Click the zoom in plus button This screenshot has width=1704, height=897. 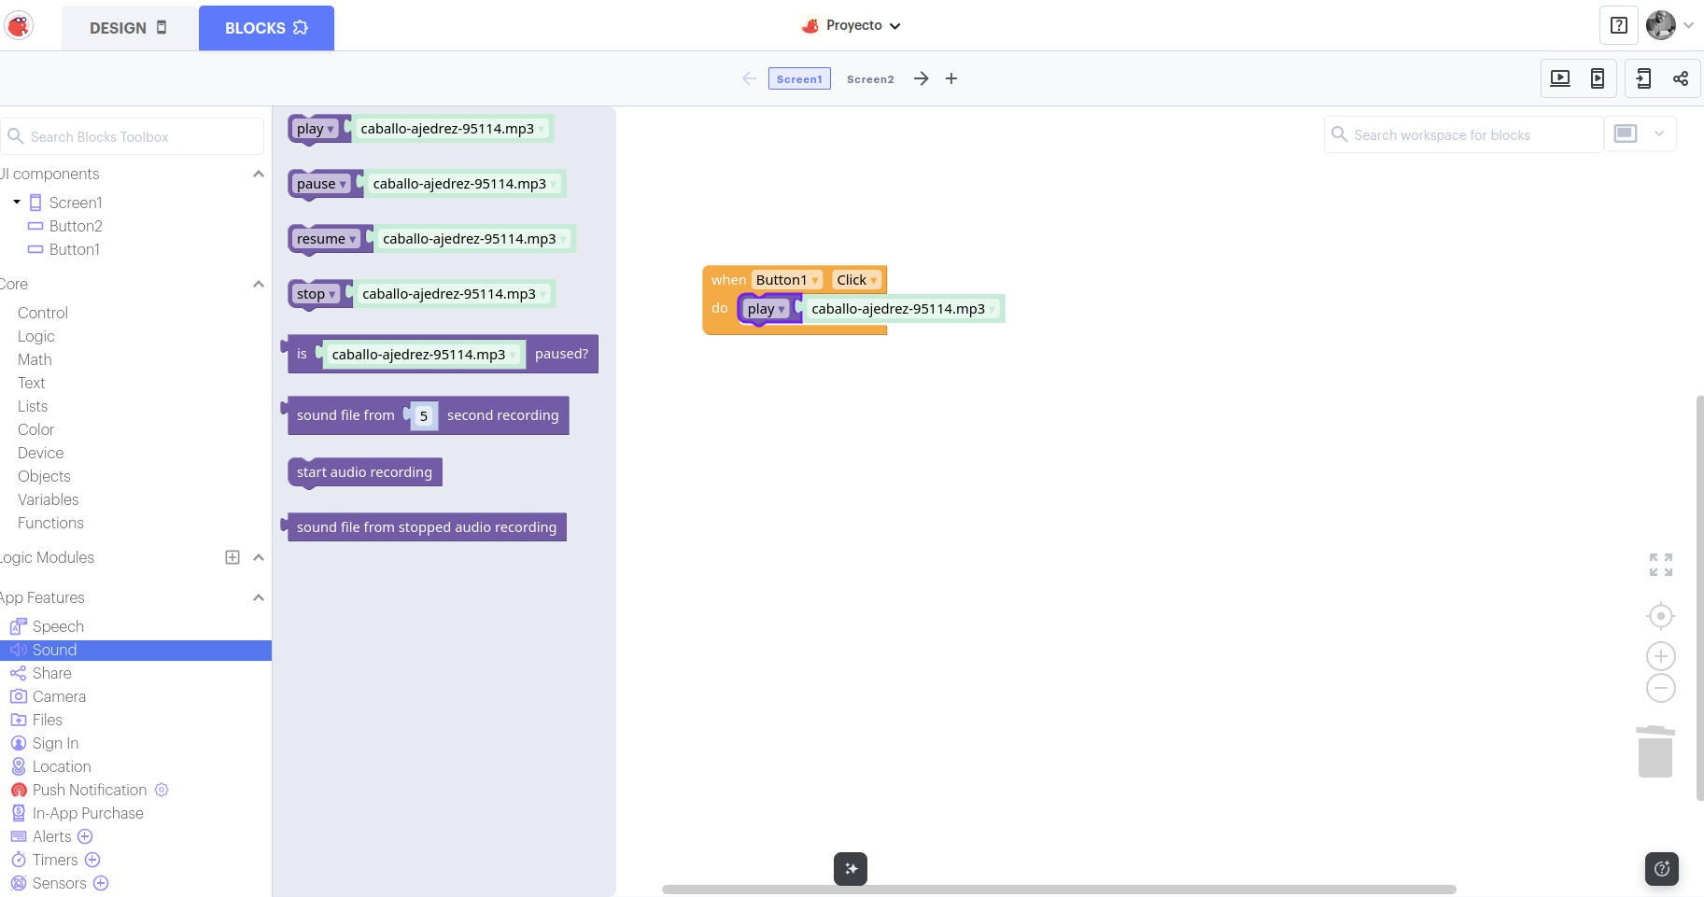tap(1660, 656)
